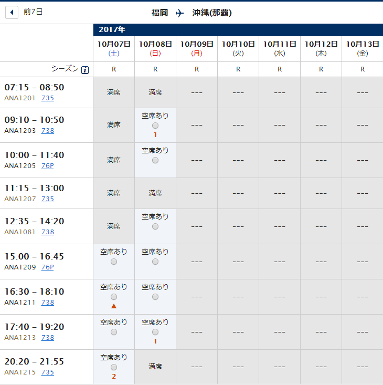This screenshot has height=385, width=383.
Task: Select ANA1213 on October 7 radio button
Action: (114, 332)
